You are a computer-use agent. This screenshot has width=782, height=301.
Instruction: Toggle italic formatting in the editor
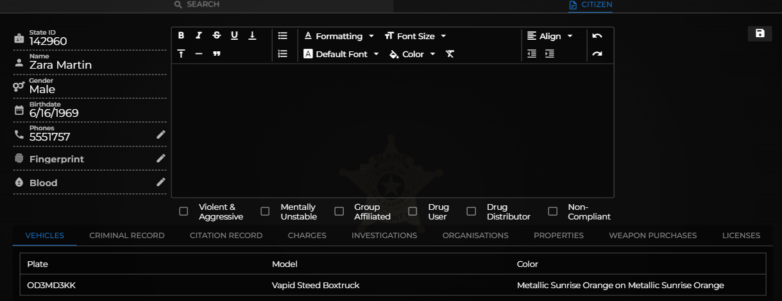click(199, 36)
